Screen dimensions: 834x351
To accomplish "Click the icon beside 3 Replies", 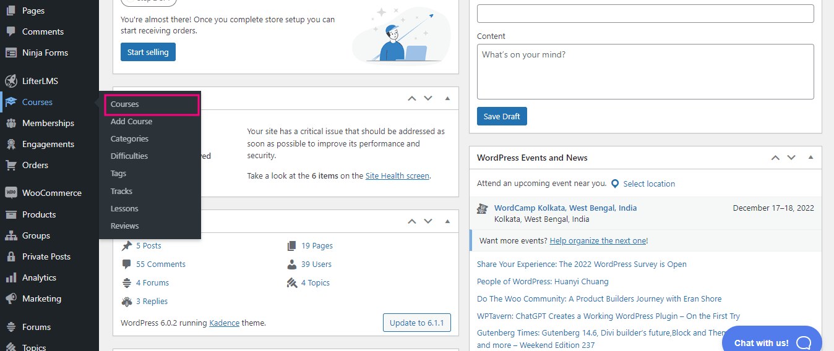I will 127,301.
